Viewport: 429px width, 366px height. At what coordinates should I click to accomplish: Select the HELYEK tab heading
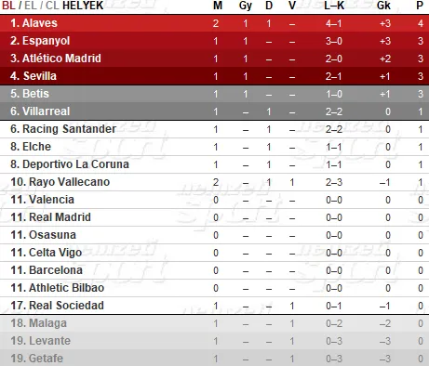click(83, 6)
